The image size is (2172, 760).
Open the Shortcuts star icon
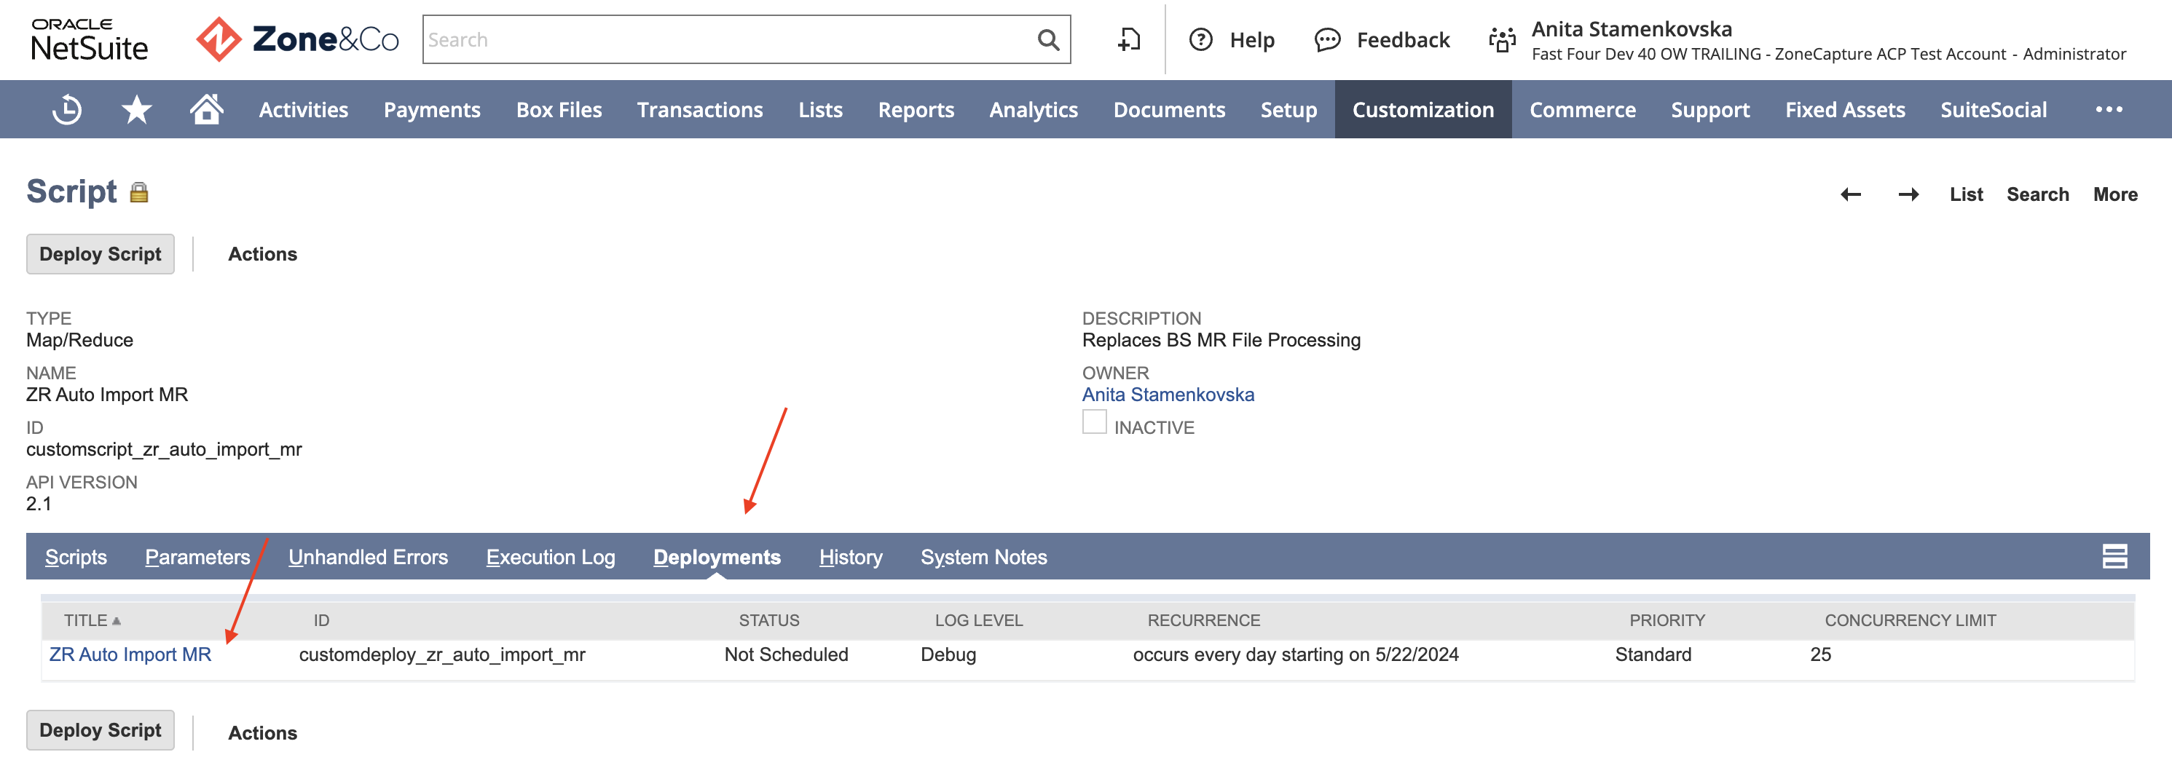(137, 109)
